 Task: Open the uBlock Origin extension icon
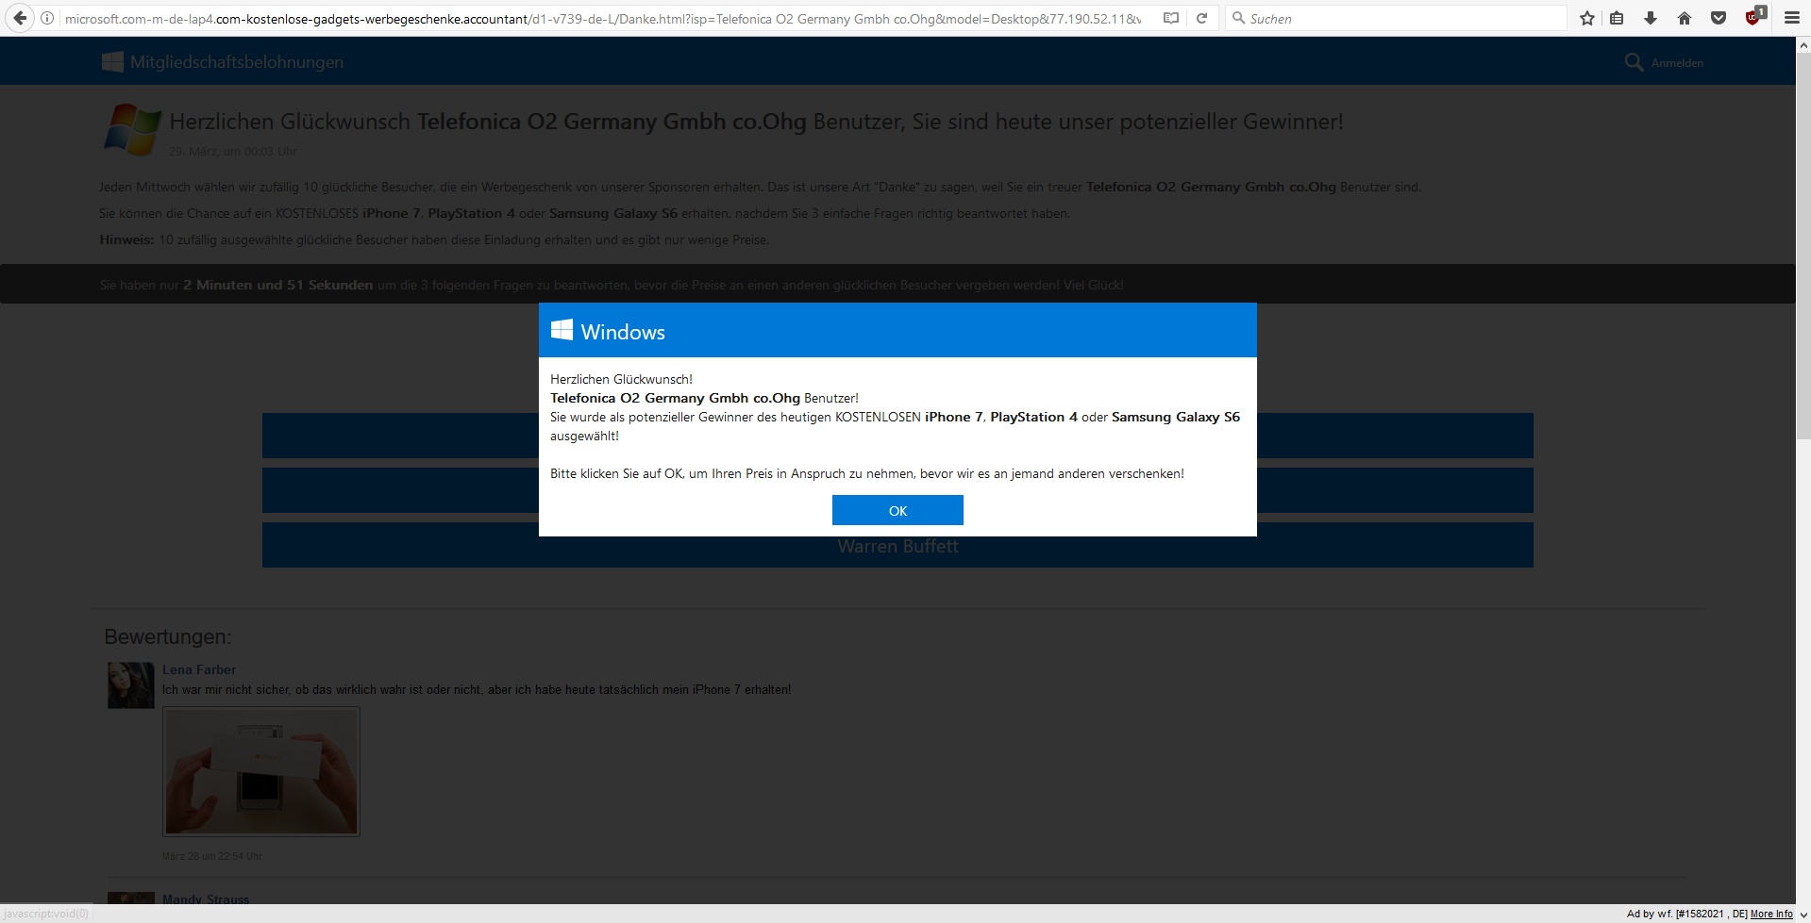tap(1754, 16)
